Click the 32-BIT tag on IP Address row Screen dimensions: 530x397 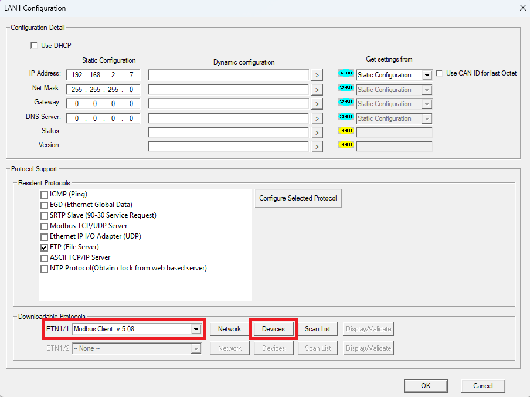coord(346,74)
